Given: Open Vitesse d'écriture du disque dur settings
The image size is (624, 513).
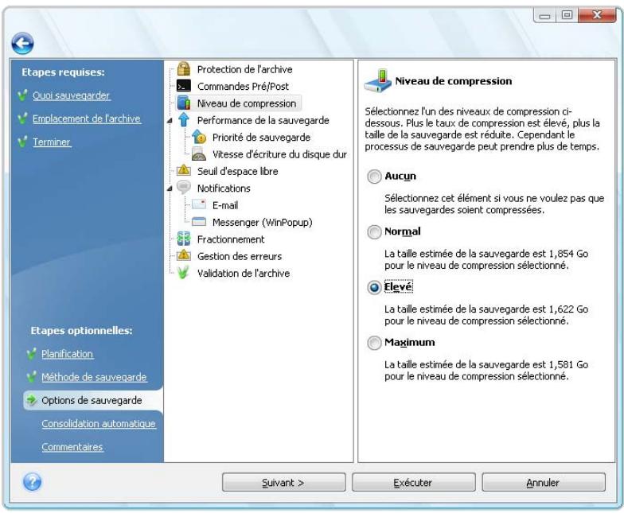Looking at the screenshot, I should coord(279,154).
